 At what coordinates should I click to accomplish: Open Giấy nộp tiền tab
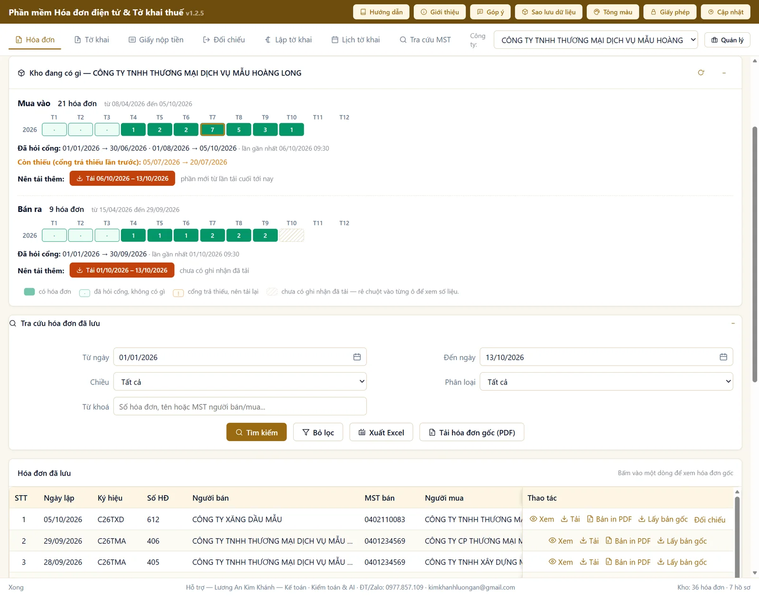click(156, 40)
